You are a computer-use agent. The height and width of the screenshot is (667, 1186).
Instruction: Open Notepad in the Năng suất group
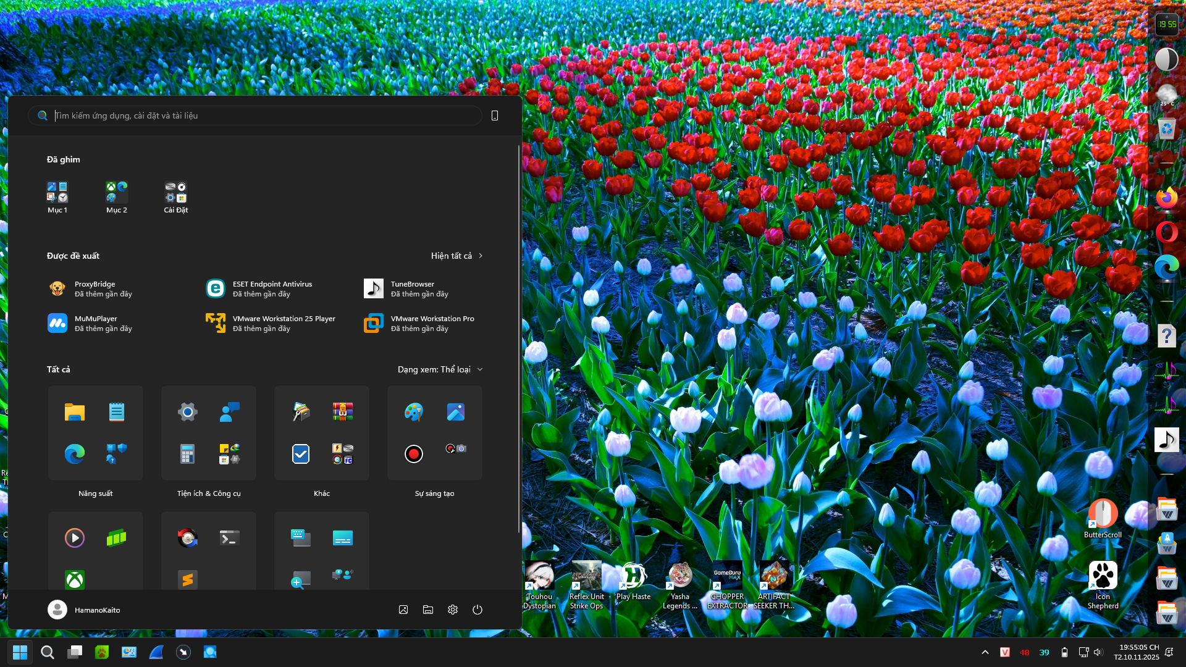[117, 411]
